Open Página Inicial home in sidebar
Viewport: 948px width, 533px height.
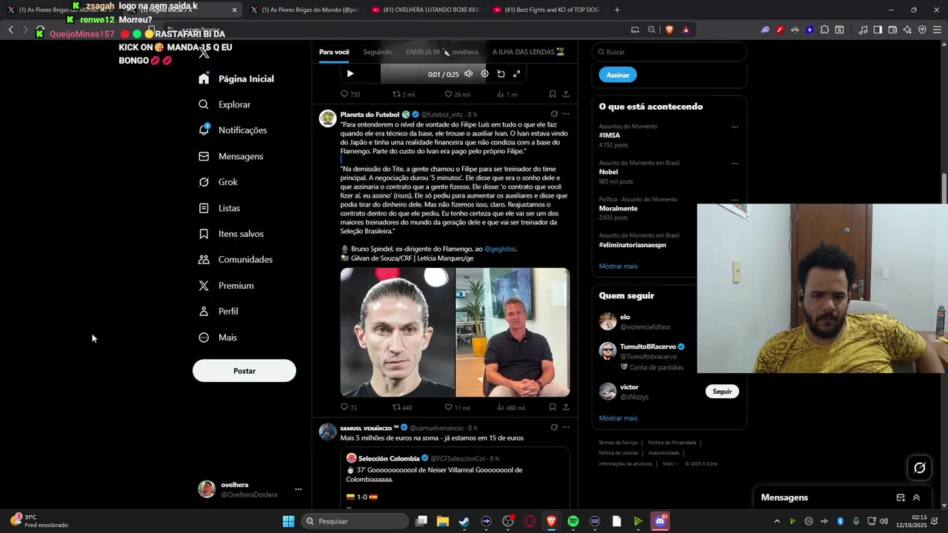tap(236, 78)
